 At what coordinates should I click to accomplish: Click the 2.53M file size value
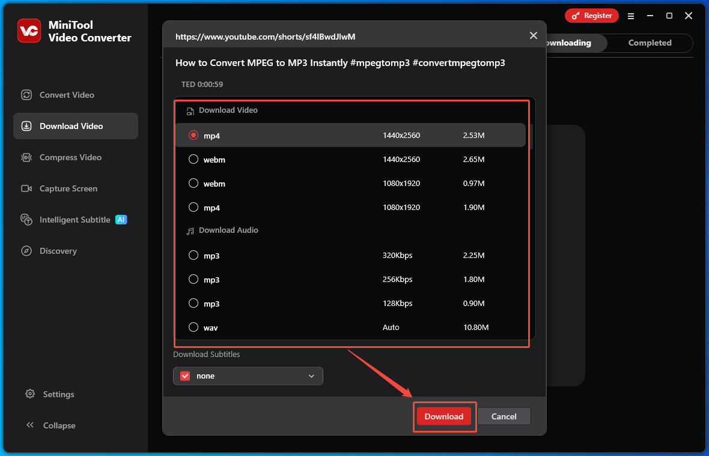(473, 135)
